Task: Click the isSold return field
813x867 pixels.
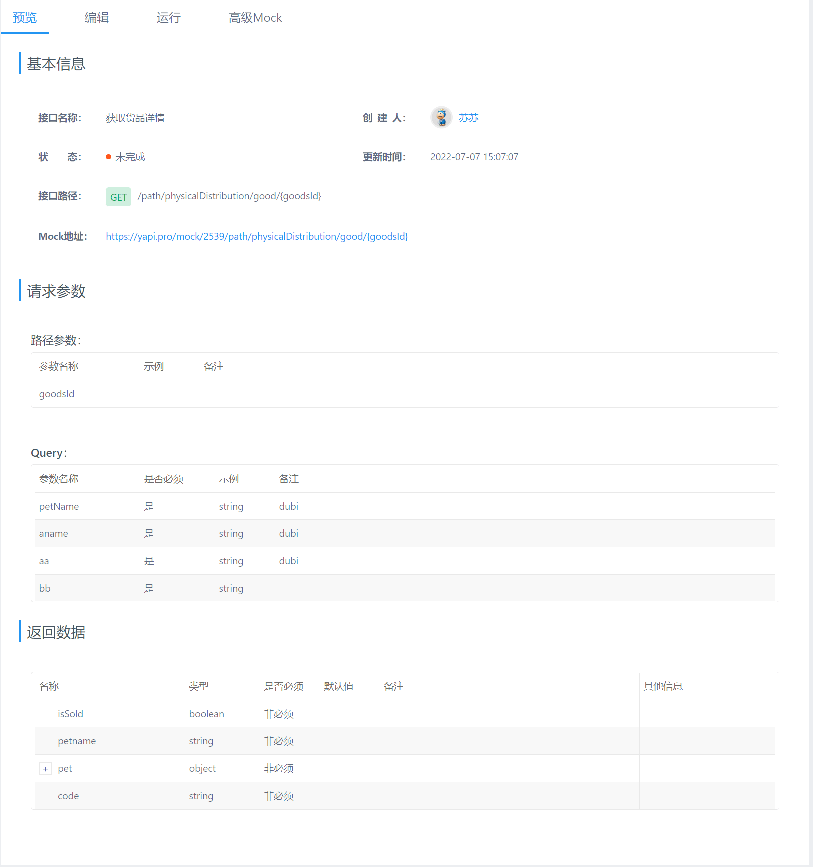Action: pos(70,713)
